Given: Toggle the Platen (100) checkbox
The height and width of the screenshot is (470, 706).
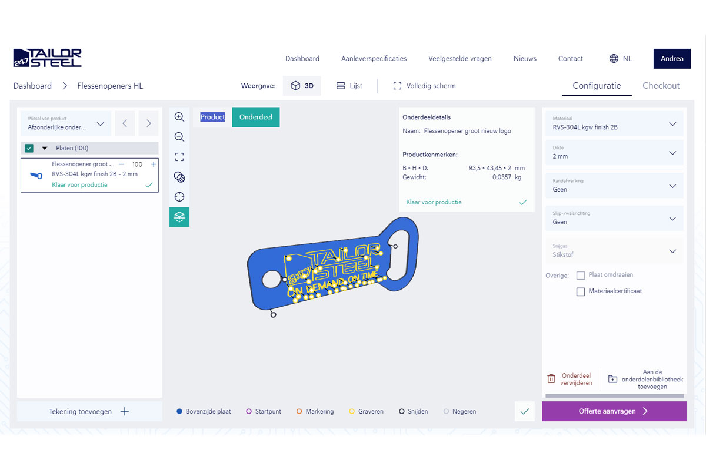Looking at the screenshot, I should 29,148.
